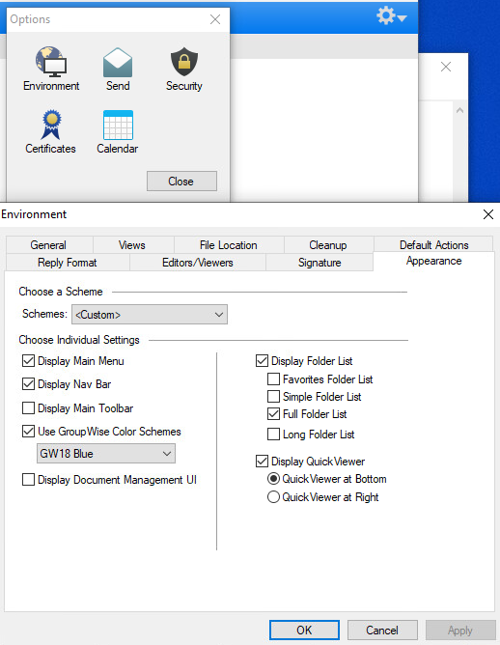Open the gear menu dropdown arrow
Viewport: 500px width, 645px height.
403,18
